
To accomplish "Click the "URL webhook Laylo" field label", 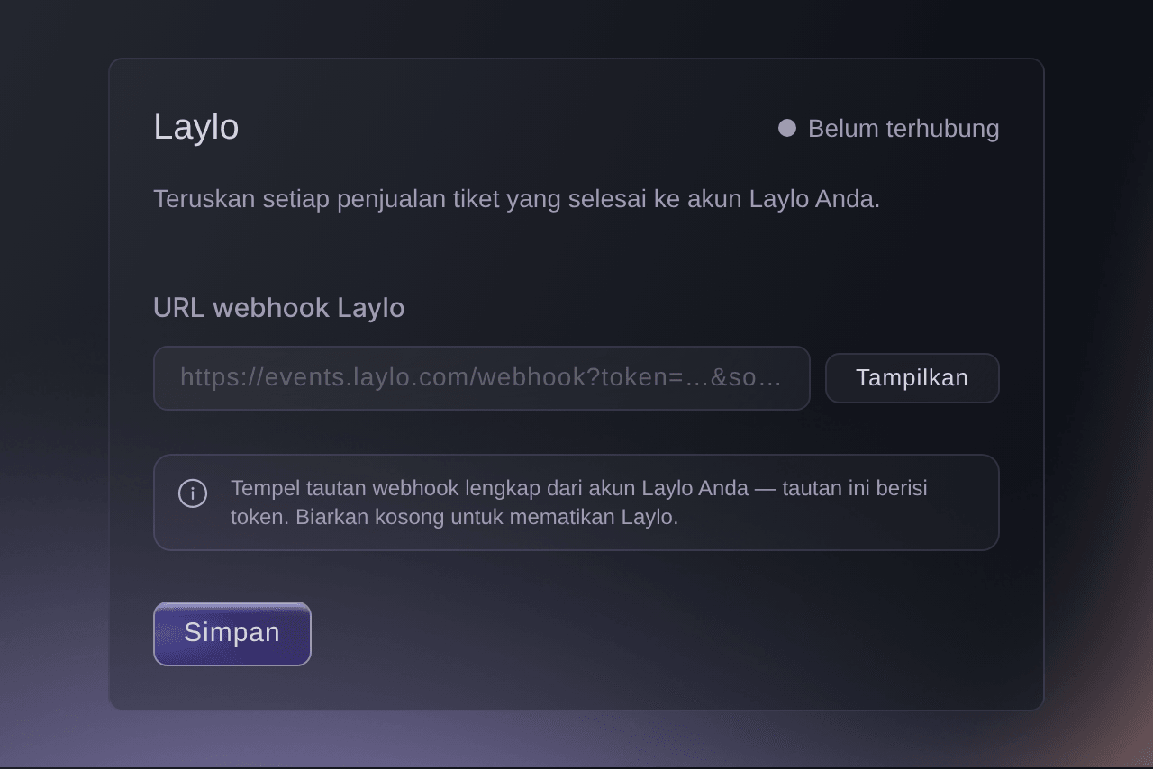I will click(279, 308).
